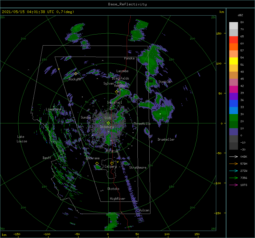Viewport: 255px width, 238px height.
Task: Click the Limestone label
Action: click(54, 109)
